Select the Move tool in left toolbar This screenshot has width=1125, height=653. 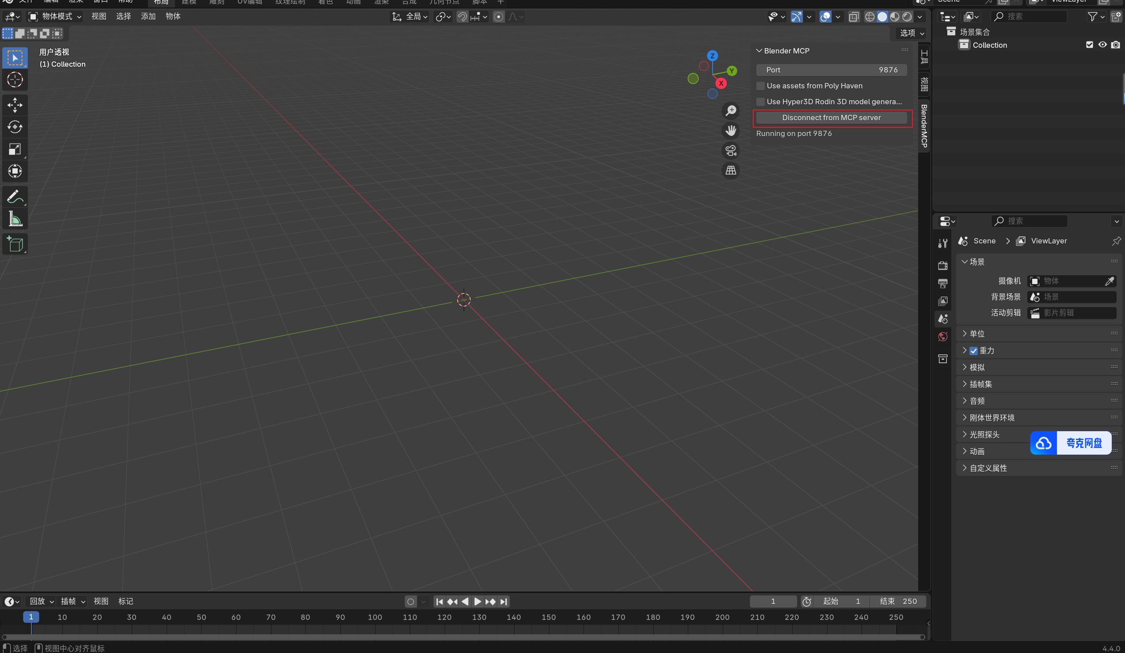[x=15, y=105]
